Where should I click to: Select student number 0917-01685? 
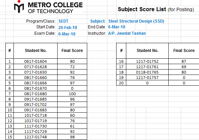click(x=36, y=99)
